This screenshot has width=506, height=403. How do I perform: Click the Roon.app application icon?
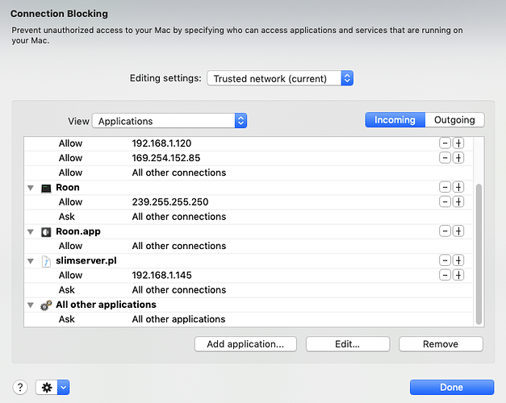(x=46, y=232)
